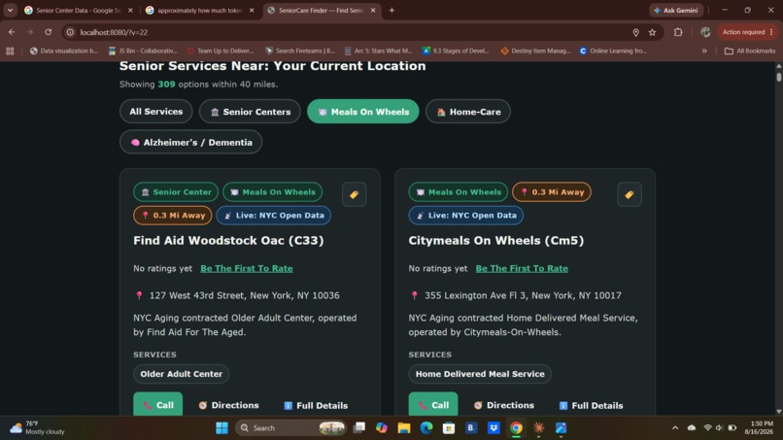Reload the current page
This screenshot has height=440, width=783.
(48, 32)
